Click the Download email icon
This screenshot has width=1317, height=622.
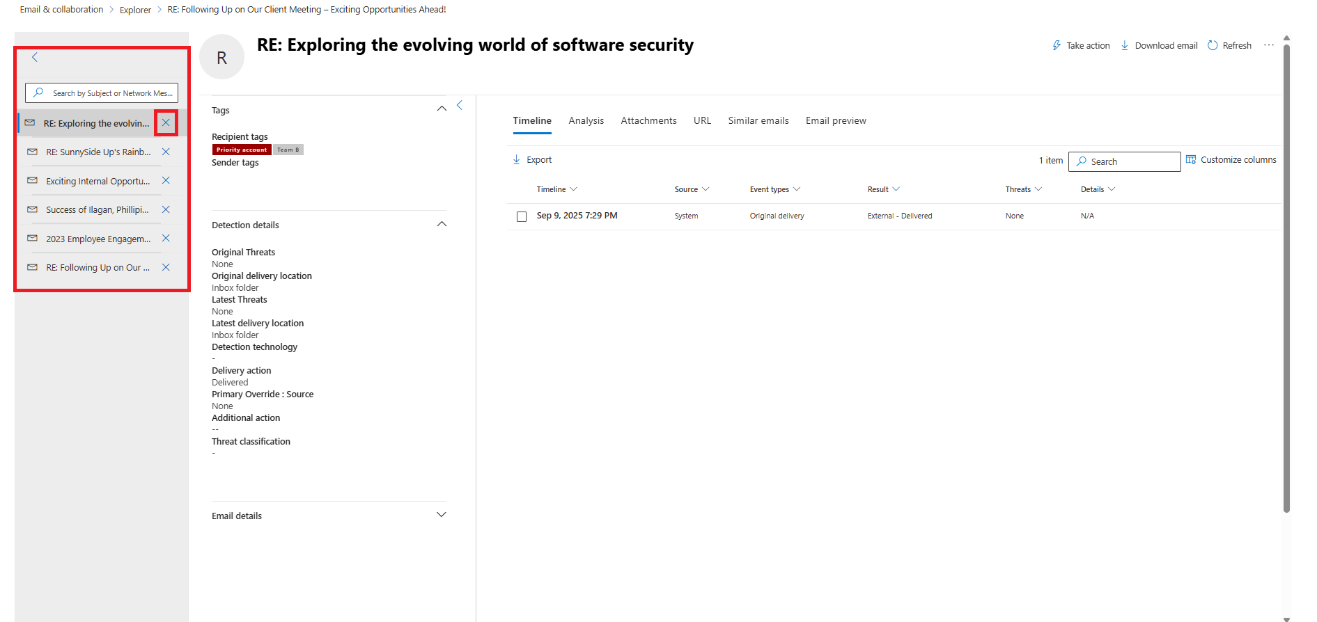pos(1125,45)
